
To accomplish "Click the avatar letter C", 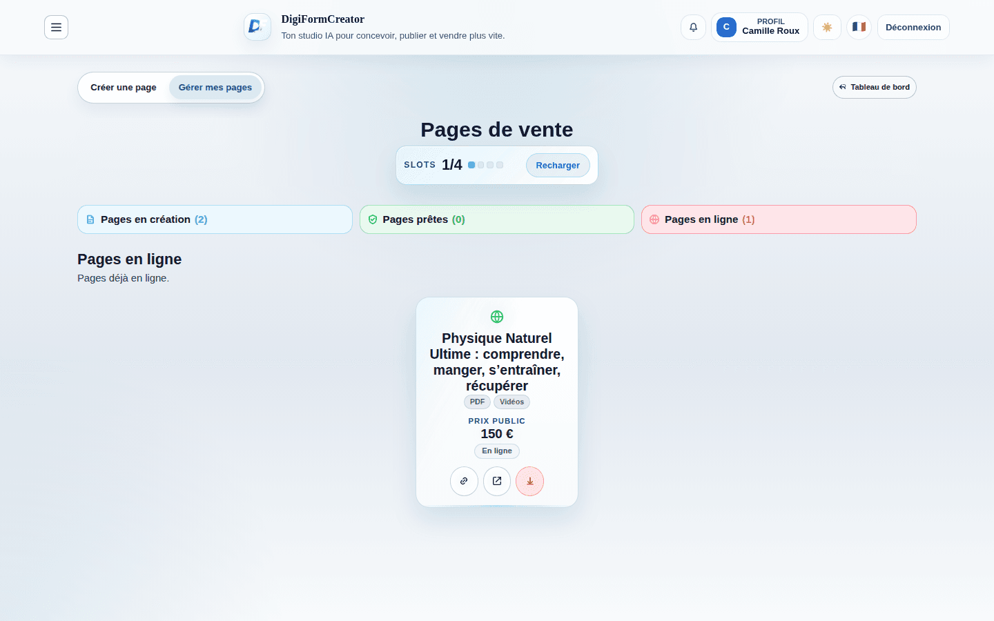I will [726, 27].
